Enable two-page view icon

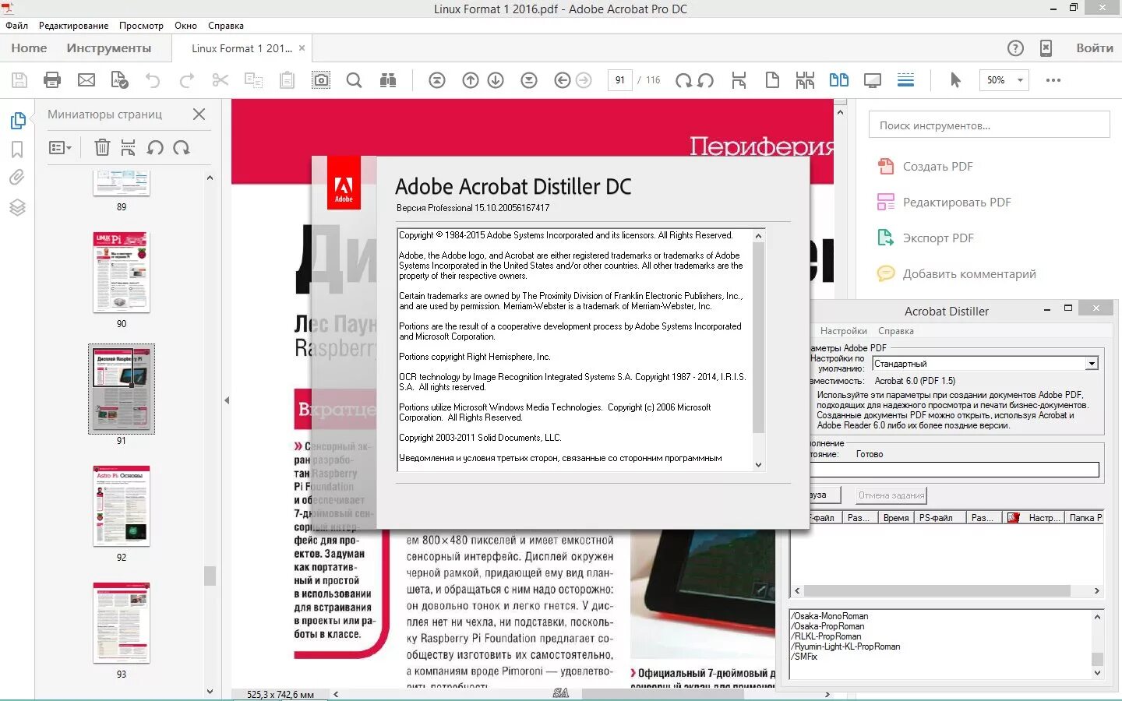point(839,79)
